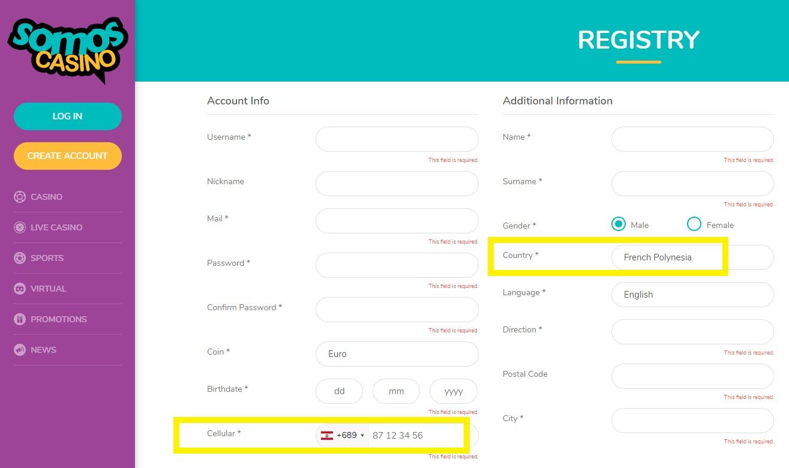This screenshot has width=789, height=468.
Task: Select the Male gender radio button
Action: [x=619, y=224]
